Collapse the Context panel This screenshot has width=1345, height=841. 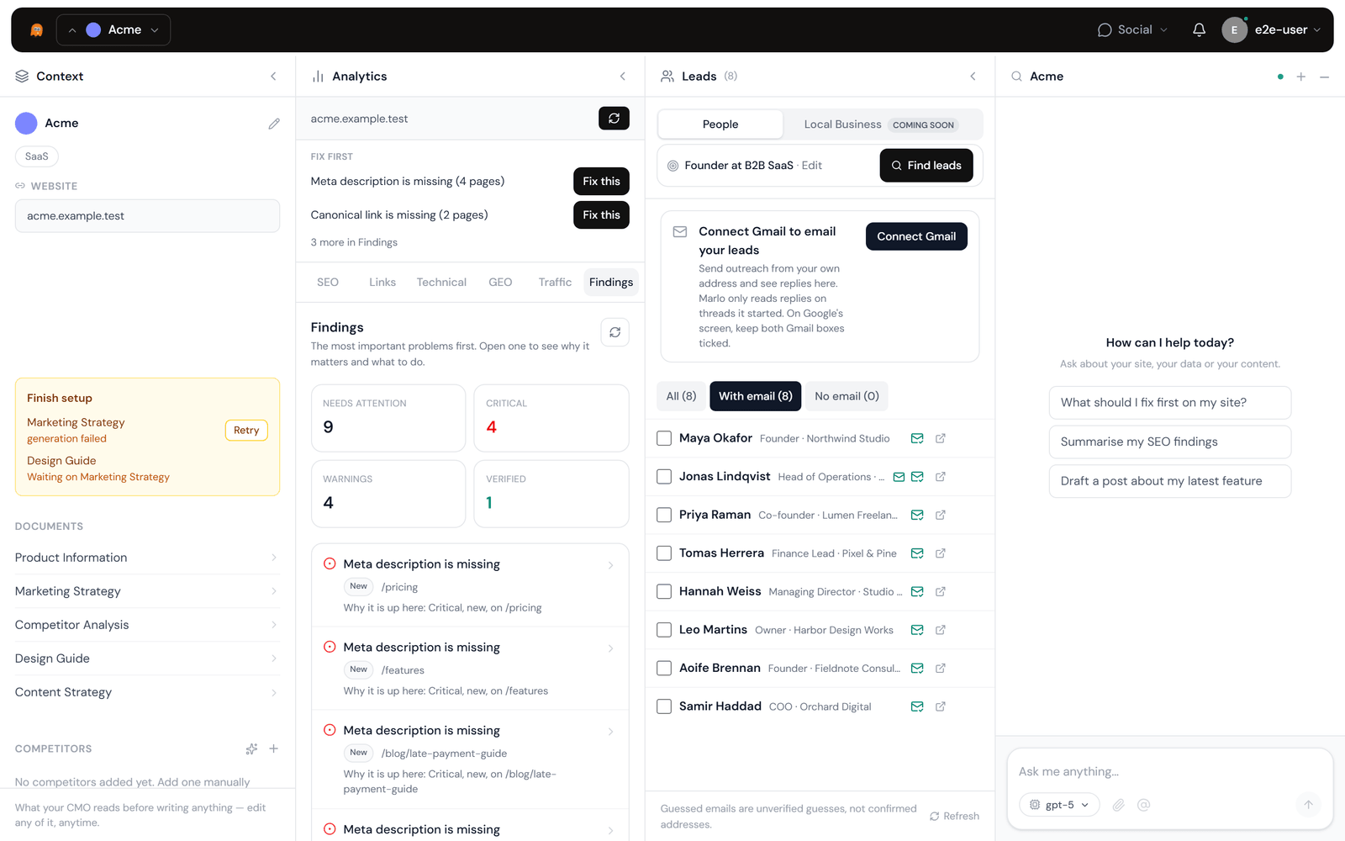click(x=273, y=77)
